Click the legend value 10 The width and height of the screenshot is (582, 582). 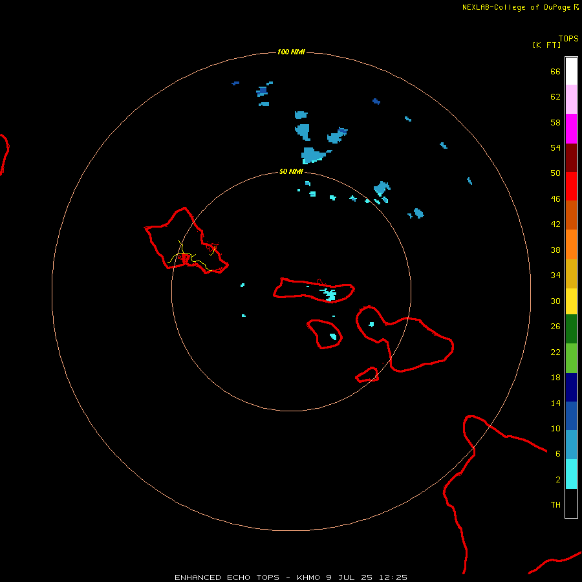click(x=555, y=428)
